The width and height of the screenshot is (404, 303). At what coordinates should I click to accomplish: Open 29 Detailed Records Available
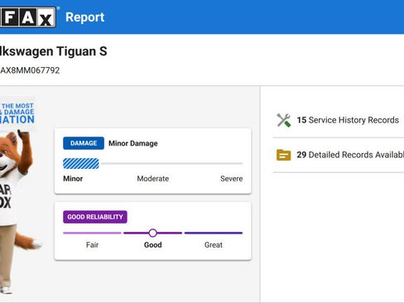(350, 155)
